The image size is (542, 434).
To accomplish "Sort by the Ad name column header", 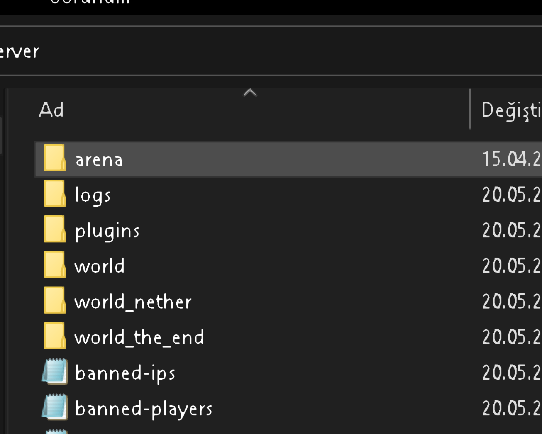I will tap(51, 110).
